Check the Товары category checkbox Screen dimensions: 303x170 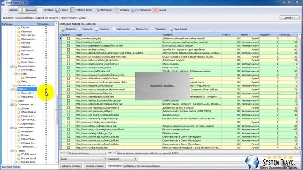tap(46, 151)
